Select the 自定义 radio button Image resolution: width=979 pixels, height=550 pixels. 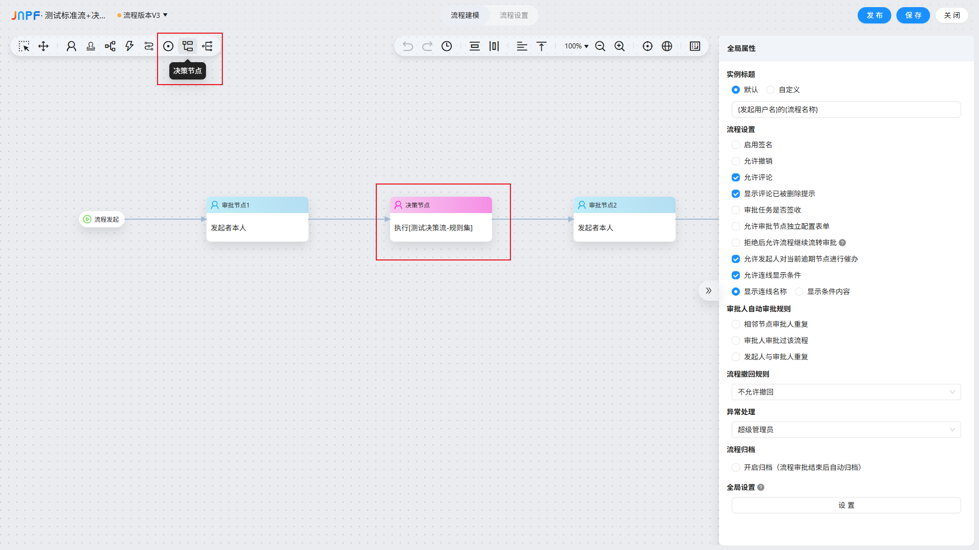(770, 90)
